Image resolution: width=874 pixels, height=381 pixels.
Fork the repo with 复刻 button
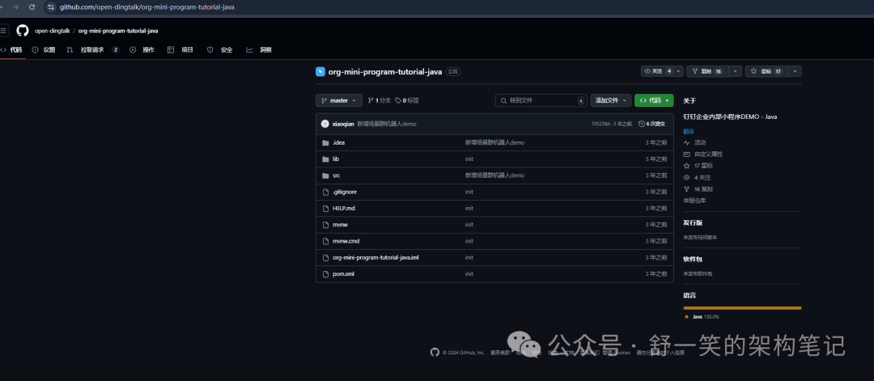click(708, 71)
